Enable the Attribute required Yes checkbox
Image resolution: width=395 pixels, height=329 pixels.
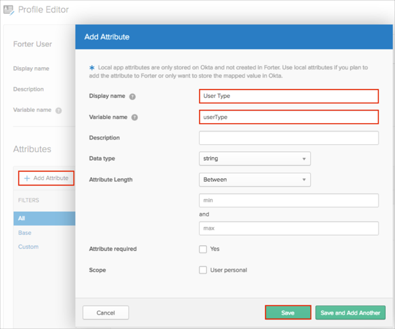pos(203,249)
